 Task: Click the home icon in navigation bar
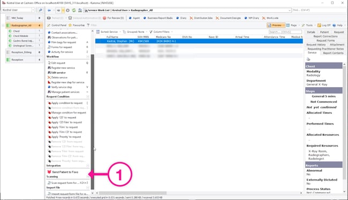pos(80,10)
